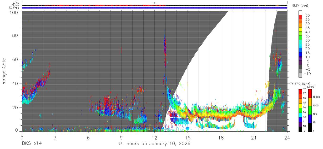Click the 55 label on ELEV scale
This screenshot has height=149, width=323.
[307, 19]
